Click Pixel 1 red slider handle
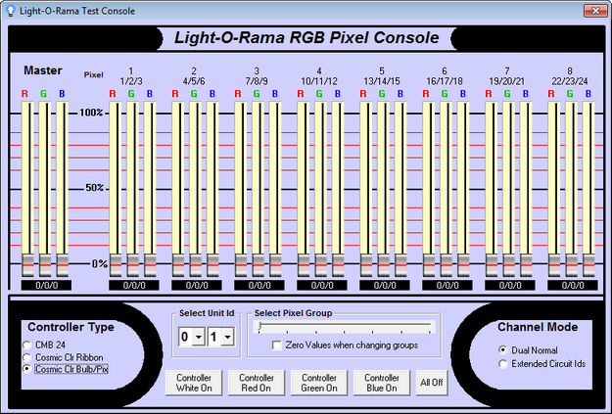This screenshot has height=414, width=612. click(x=116, y=265)
